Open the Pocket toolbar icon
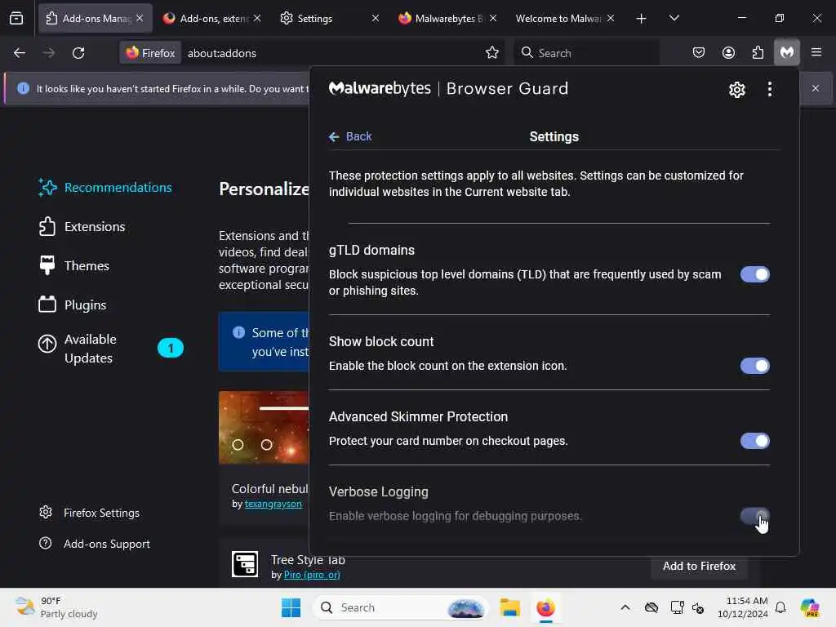Viewport: 836px width, 627px height. pos(699,52)
